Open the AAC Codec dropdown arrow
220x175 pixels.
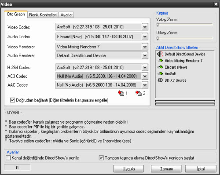pyautogui.click(x=145, y=85)
